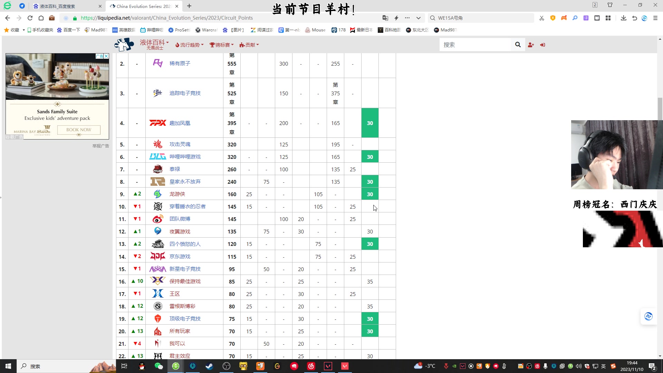Open the Mouse bookmark
663x373 pixels.
click(315, 30)
